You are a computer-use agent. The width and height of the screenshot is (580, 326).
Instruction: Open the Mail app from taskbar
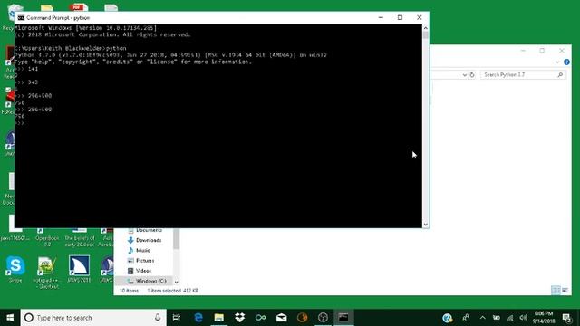click(282, 318)
